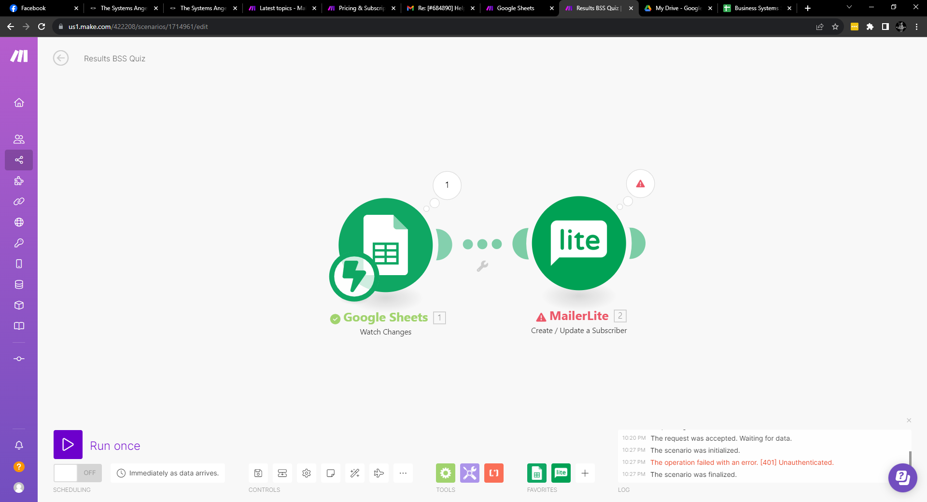This screenshot has width=927, height=502.
Task: Open the Notes icon in controls
Action: click(331, 473)
